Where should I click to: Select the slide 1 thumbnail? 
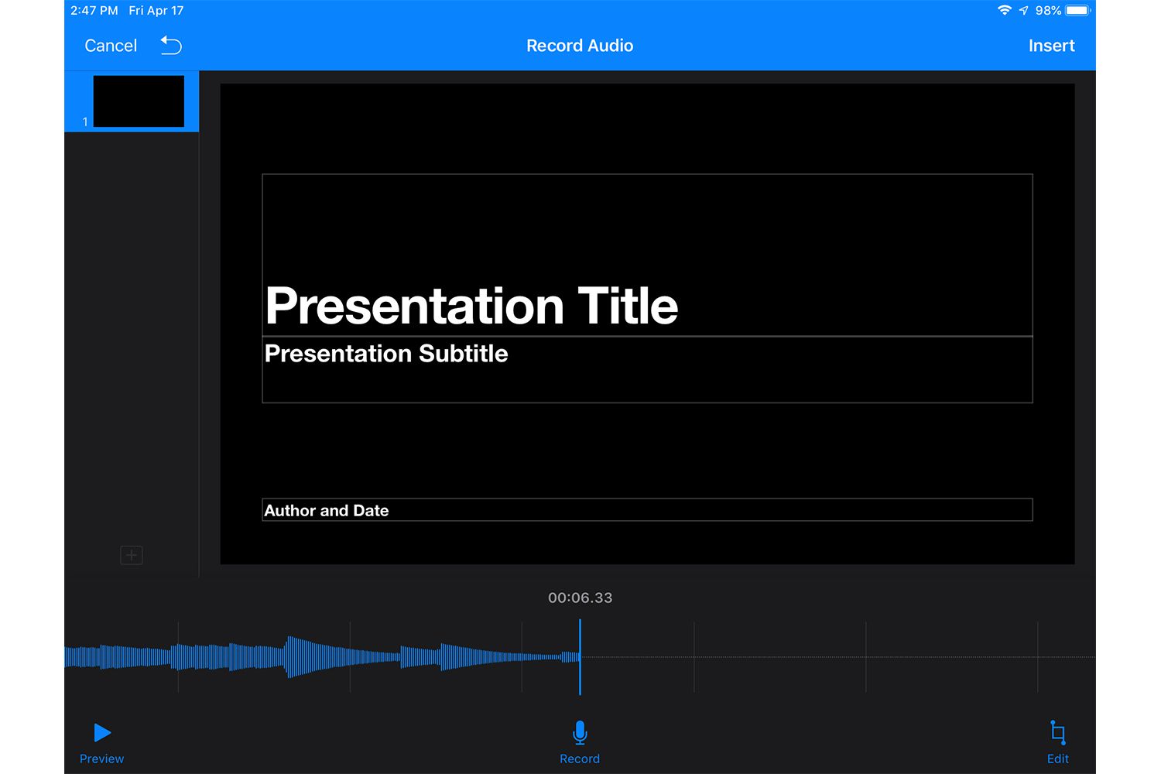click(139, 101)
